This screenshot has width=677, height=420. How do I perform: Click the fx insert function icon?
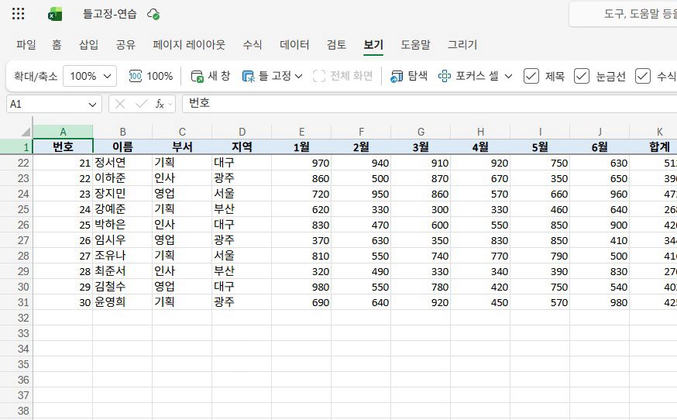click(160, 104)
